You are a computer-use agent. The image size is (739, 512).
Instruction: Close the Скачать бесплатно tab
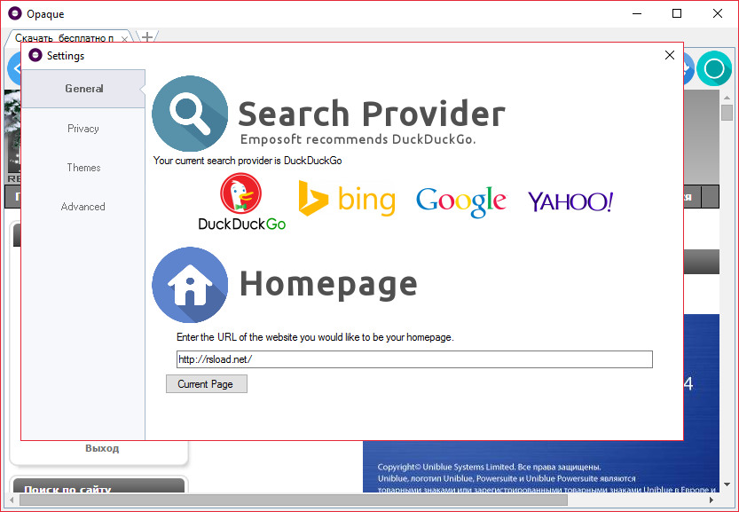click(x=124, y=39)
